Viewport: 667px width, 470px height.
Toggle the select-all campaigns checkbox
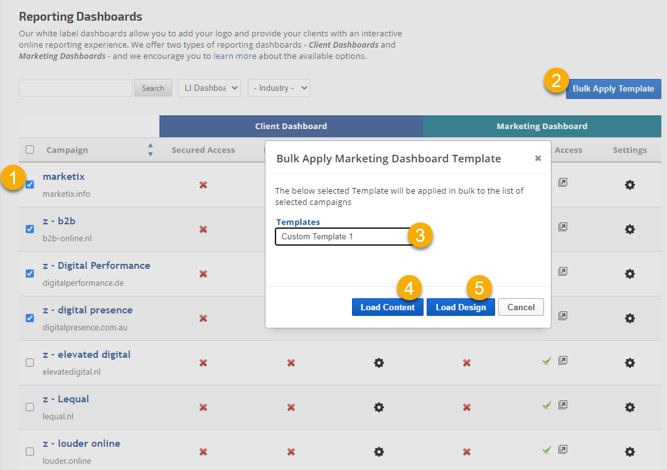(29, 150)
